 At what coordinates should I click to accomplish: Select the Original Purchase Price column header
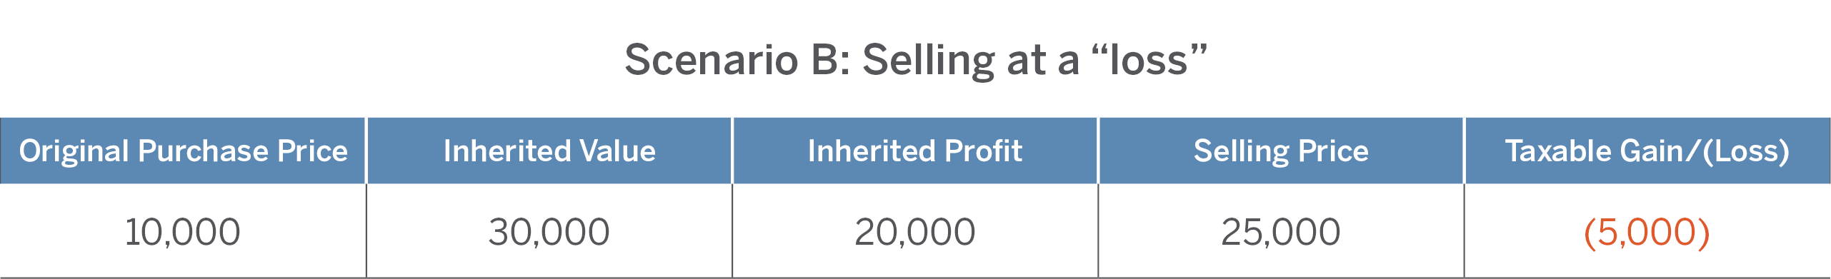coord(183,151)
